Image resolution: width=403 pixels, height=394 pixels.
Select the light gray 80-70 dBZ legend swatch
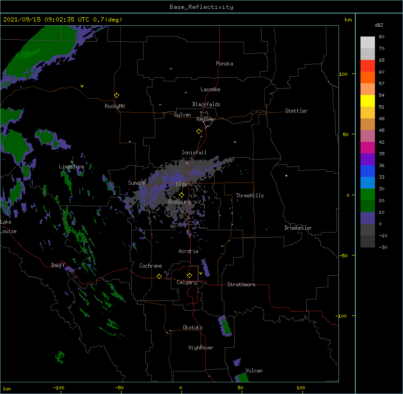click(367, 43)
